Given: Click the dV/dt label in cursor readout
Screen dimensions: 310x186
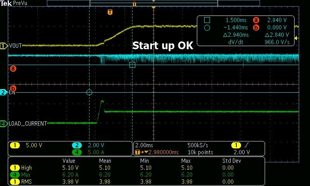Looking at the screenshot, I should 236,42.
